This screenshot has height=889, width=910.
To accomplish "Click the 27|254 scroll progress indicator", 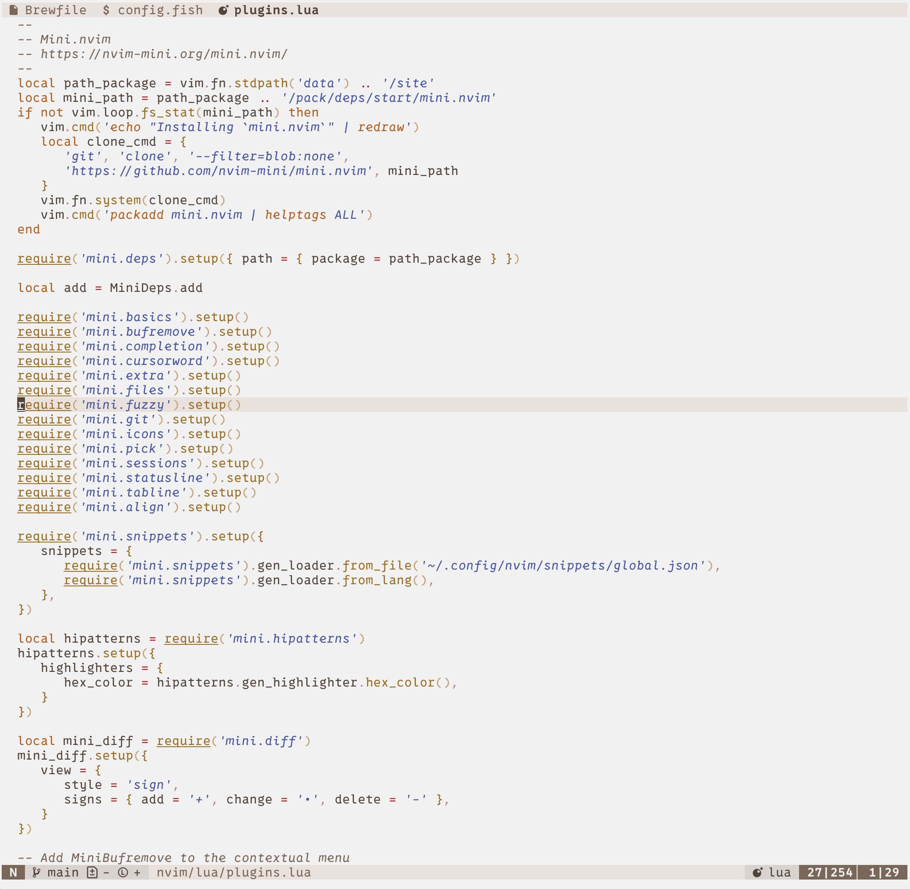I will 827,872.
